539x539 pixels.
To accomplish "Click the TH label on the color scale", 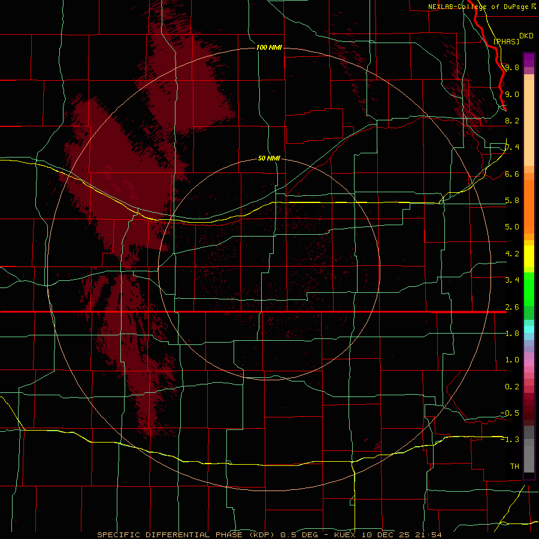I will (x=514, y=467).
